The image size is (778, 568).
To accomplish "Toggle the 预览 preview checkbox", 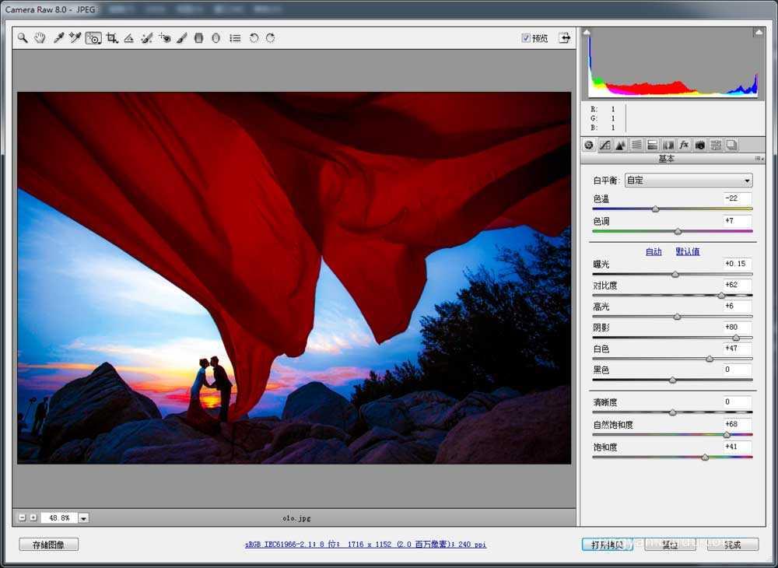I will pos(527,37).
